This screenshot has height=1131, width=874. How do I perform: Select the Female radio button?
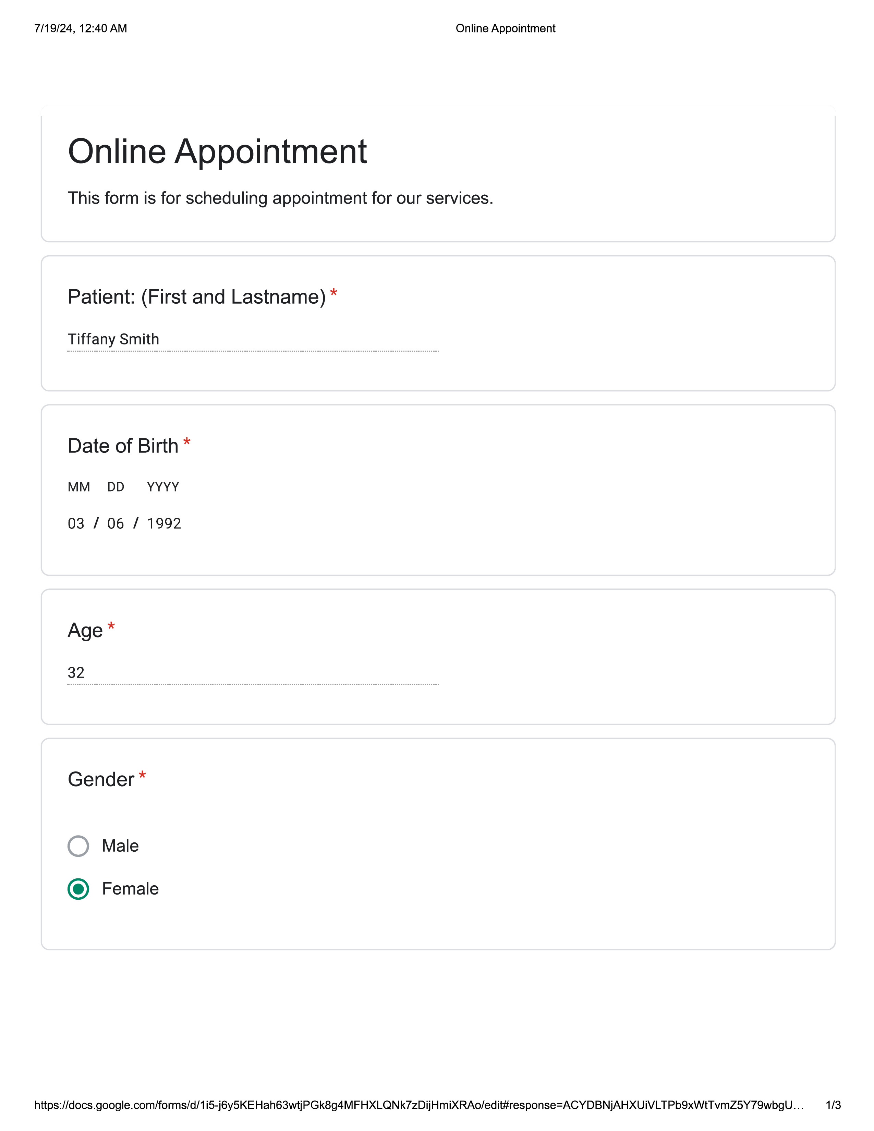coord(78,889)
